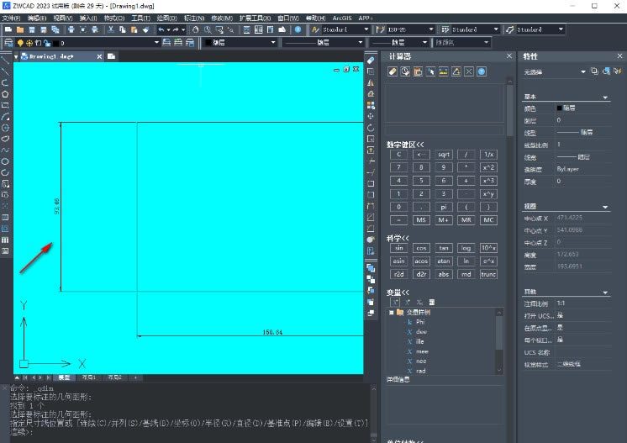627x443 pixels.
Task: Click the black layer color swatch in layer toolbar
Action: click(x=56, y=43)
